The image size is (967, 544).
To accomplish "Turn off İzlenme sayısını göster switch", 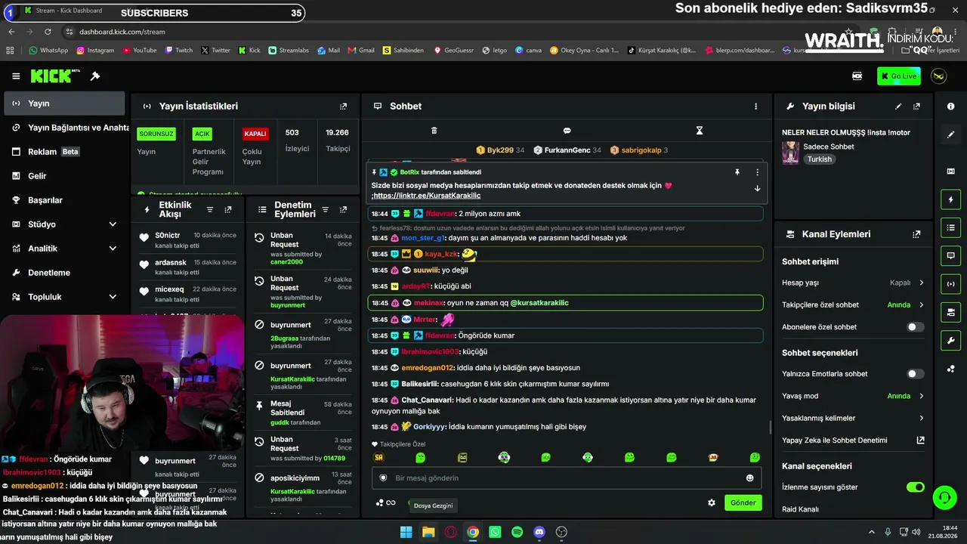I will click(x=915, y=487).
